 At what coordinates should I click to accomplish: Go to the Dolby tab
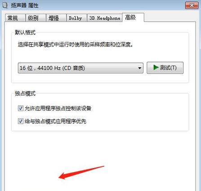76,18
